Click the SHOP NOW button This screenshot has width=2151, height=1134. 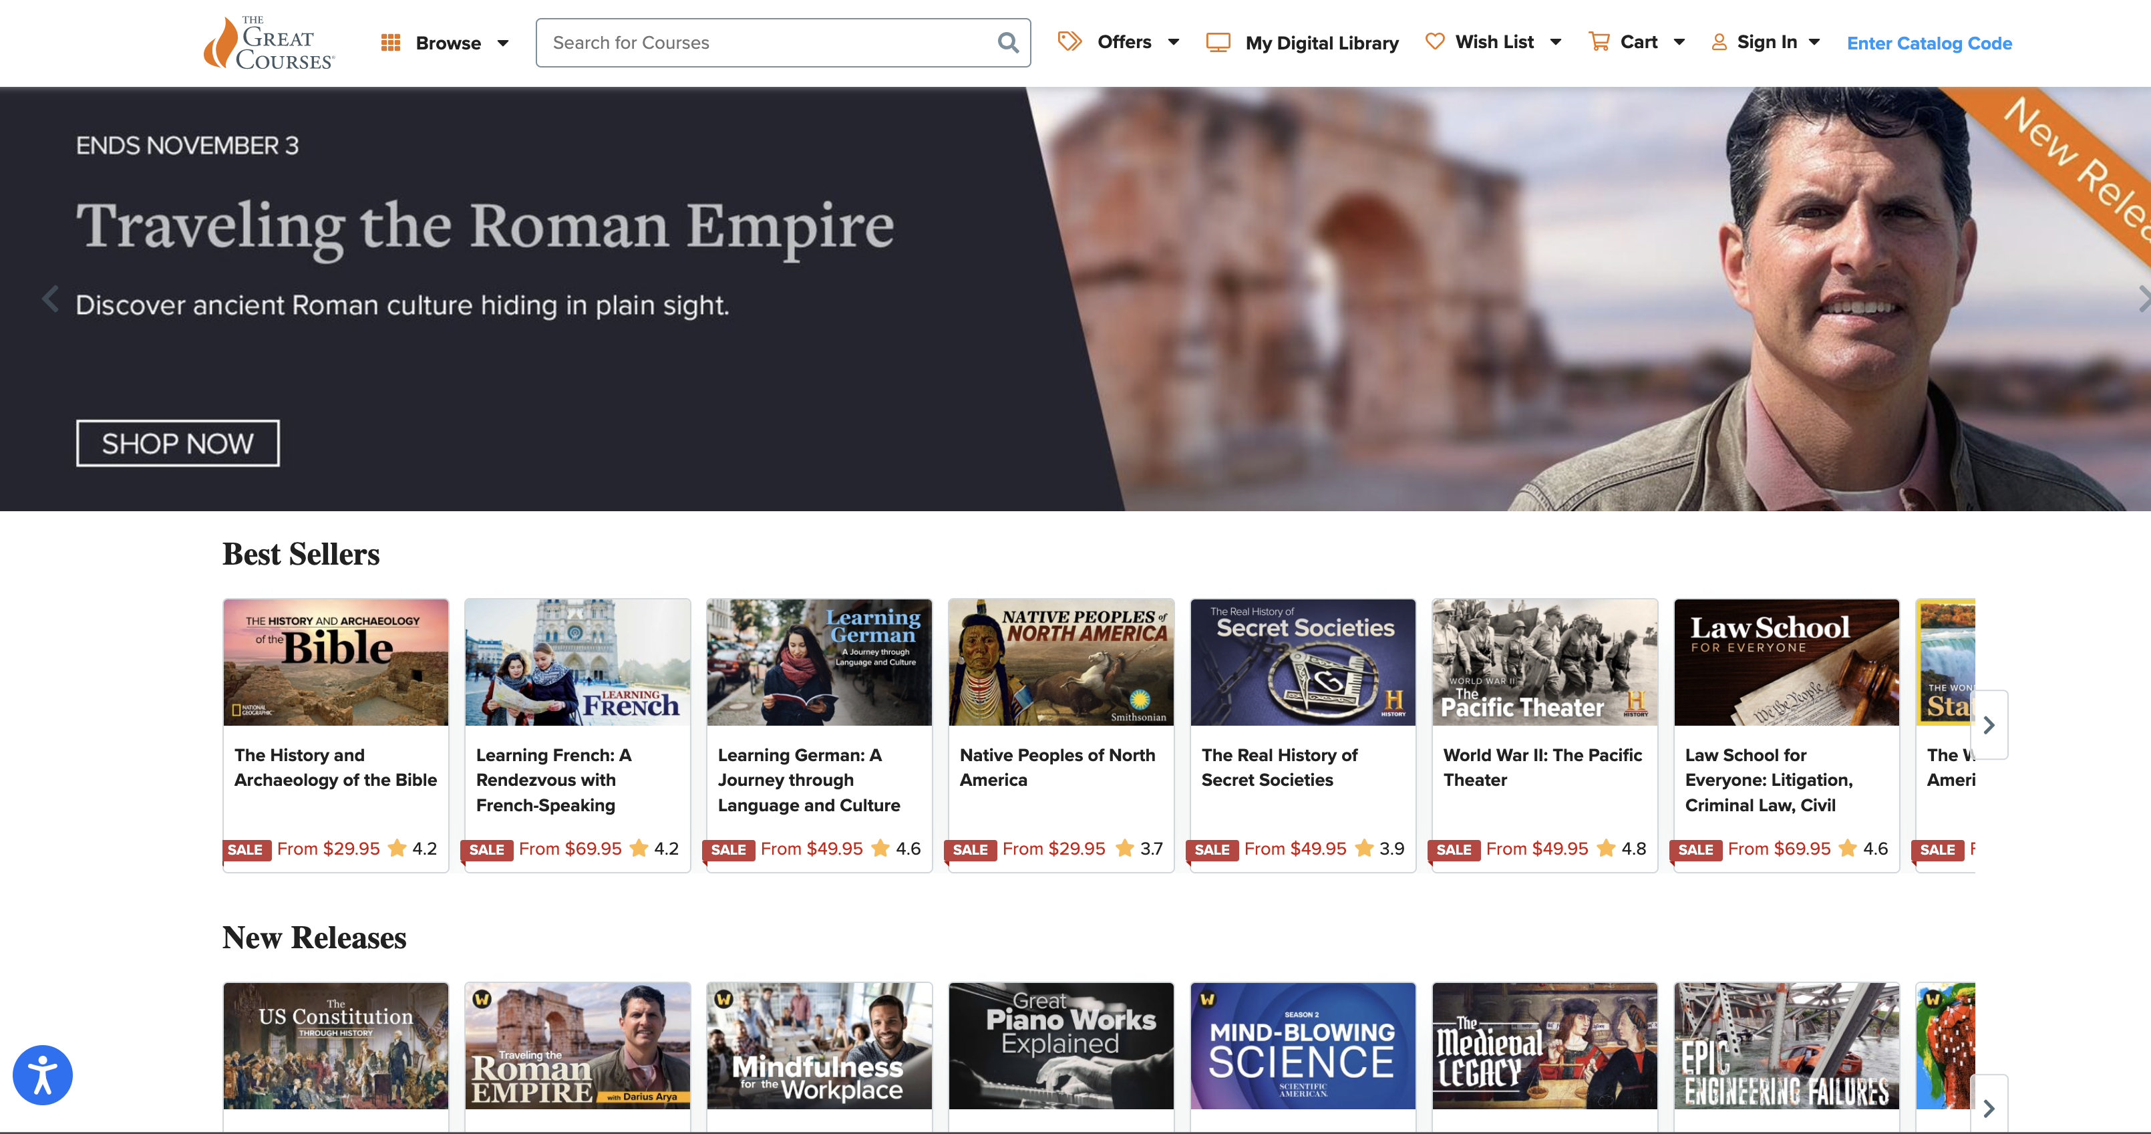pyautogui.click(x=178, y=444)
